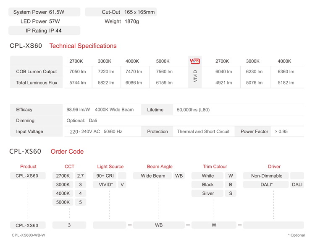Click the 7470 lm cell
Screen dimensions: 315x245
point(134,72)
